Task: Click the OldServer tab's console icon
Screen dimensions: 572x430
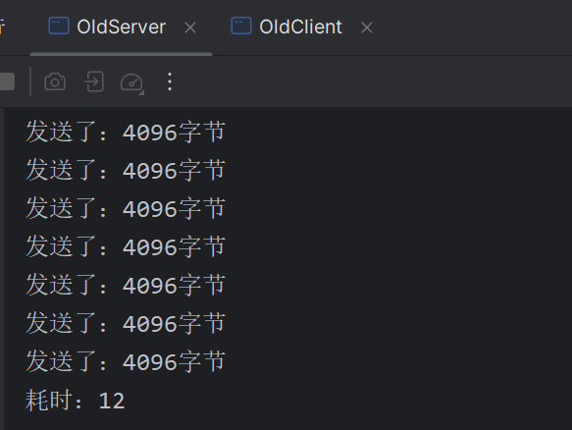Action: (59, 26)
